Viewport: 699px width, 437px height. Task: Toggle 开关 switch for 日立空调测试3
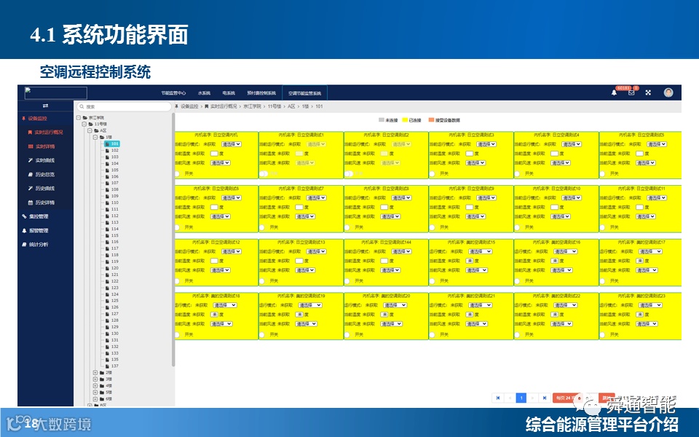(432, 173)
